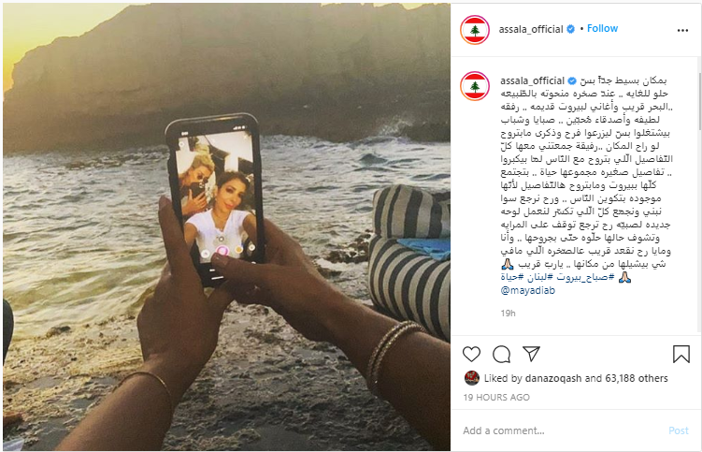Screen dimensions: 702x452
Task: Open the three-dot more options menu
Action: point(682,30)
